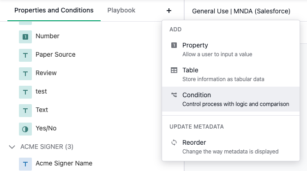The width and height of the screenshot is (307, 171).
Task: Click the Acme Signer Name blue text icon
Action: (x=25, y=164)
